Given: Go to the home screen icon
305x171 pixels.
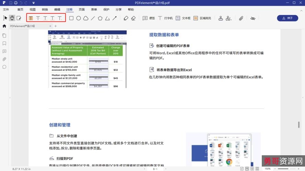Looking at the screenshot, I should coord(4,26).
